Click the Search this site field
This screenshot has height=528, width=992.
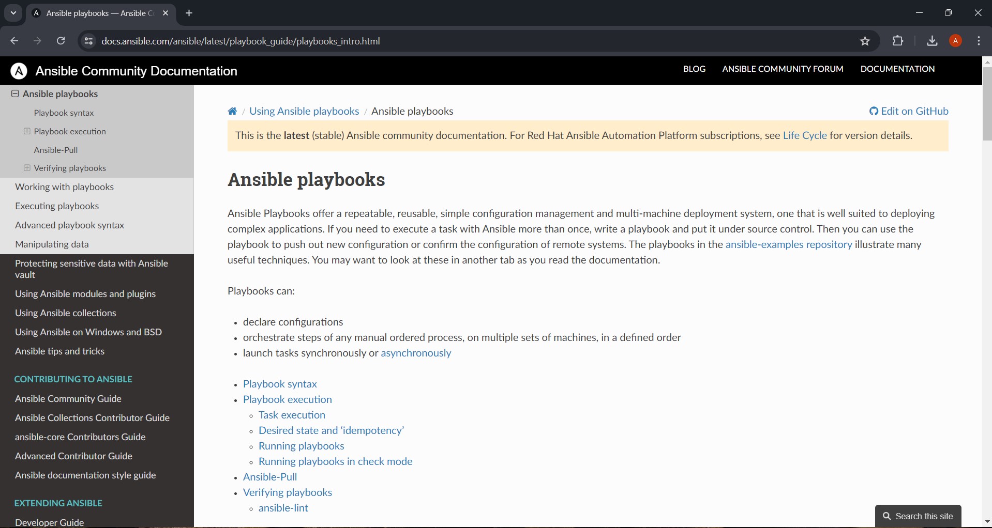pyautogui.click(x=919, y=516)
